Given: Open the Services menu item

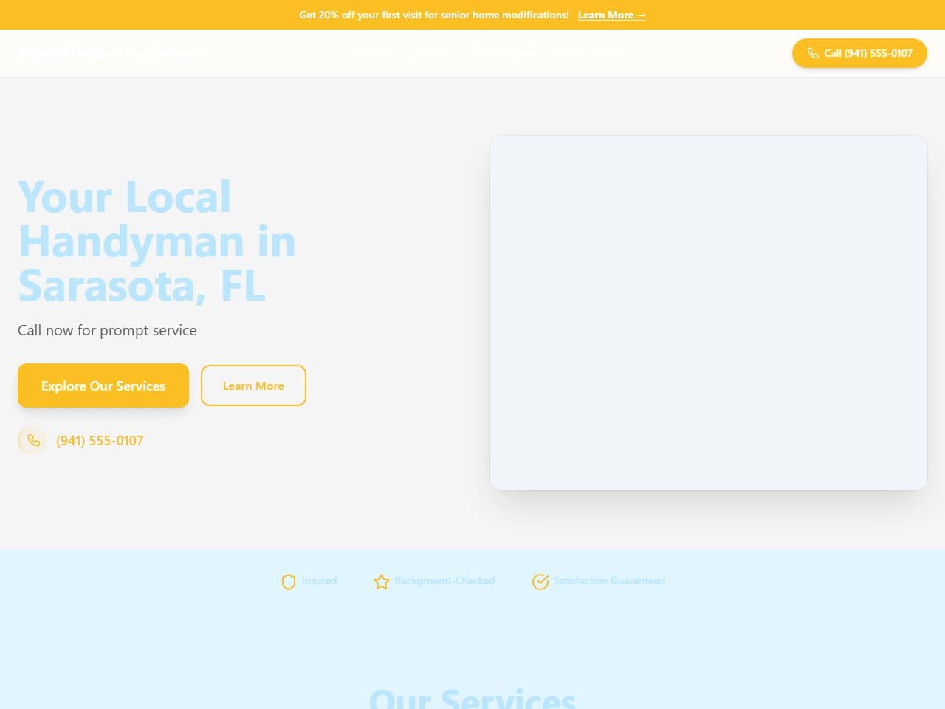Looking at the screenshot, I should point(376,53).
